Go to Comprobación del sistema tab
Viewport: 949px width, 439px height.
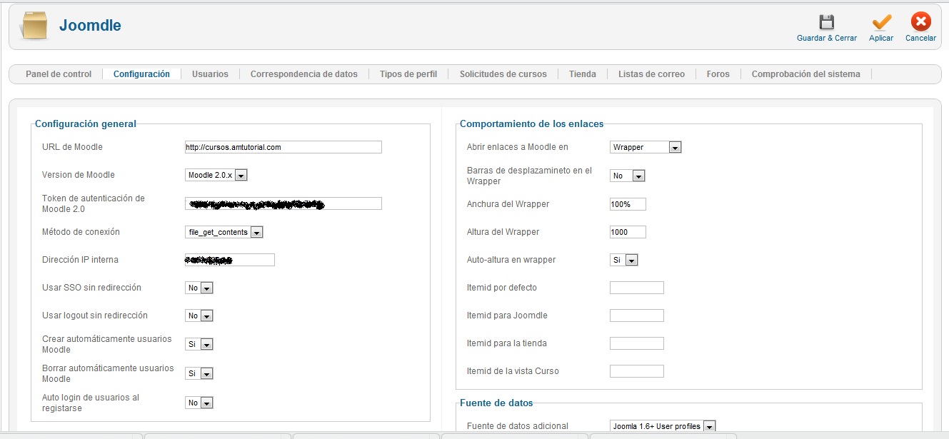805,74
